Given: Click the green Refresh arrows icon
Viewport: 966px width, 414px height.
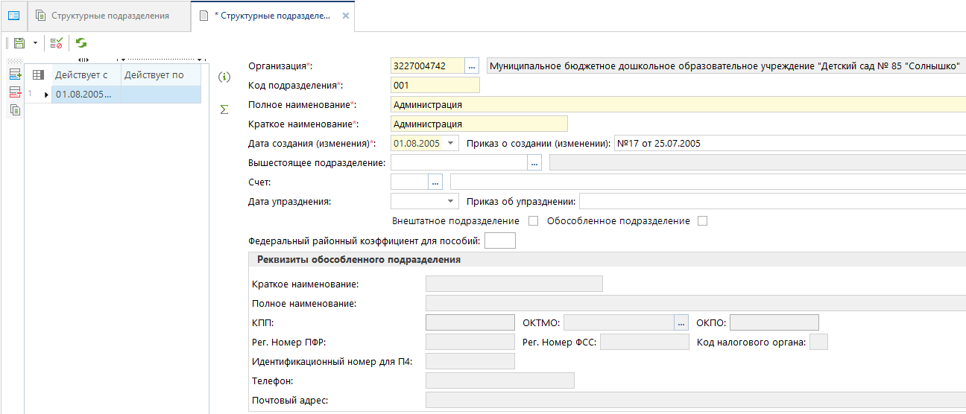Looking at the screenshot, I should [81, 44].
